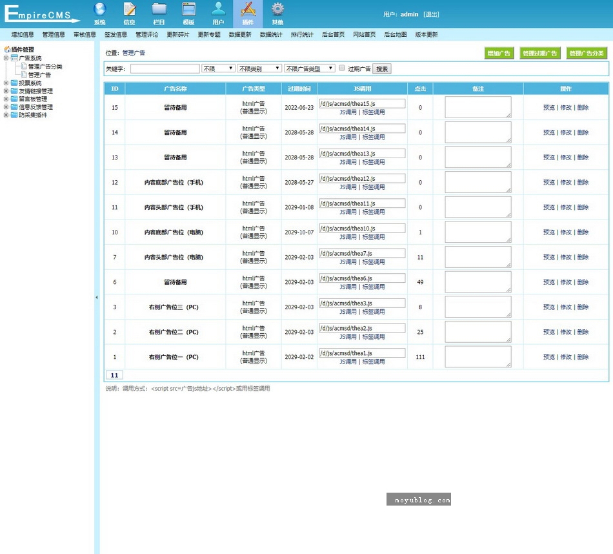This screenshot has width=613, height=554.
Task: Expand the 留言板管理 tree node
Action: 6,99
